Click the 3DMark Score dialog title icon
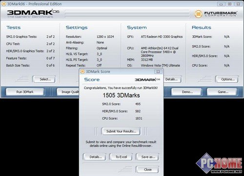The height and width of the screenshot is (176, 244). (x=82, y=71)
